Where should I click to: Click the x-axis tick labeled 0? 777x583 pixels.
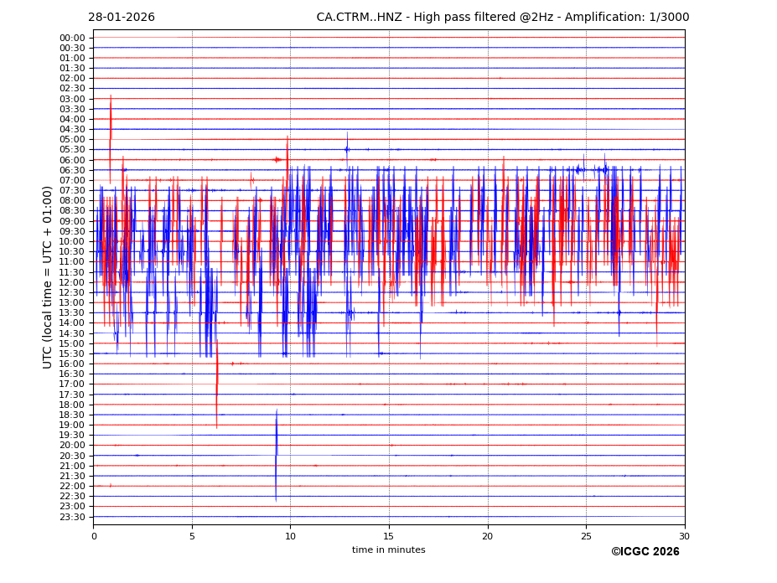coord(94,536)
